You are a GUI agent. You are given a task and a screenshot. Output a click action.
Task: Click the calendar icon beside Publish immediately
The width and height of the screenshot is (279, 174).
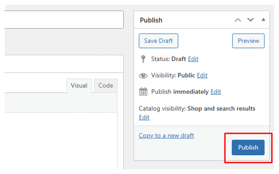(143, 92)
